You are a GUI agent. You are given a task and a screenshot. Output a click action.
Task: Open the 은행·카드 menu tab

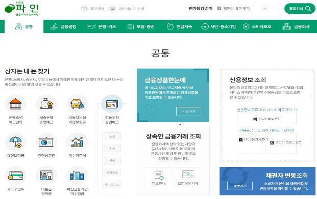click(x=101, y=26)
